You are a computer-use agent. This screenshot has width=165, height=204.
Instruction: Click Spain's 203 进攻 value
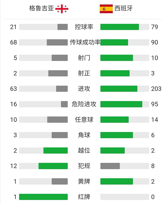pos(156,89)
